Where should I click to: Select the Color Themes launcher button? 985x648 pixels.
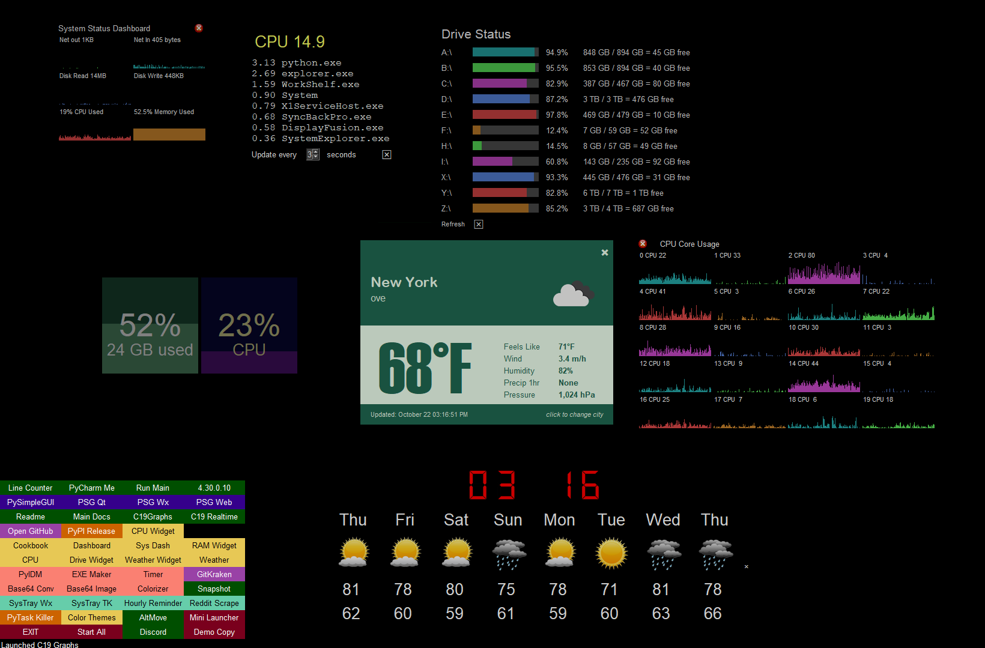(91, 617)
